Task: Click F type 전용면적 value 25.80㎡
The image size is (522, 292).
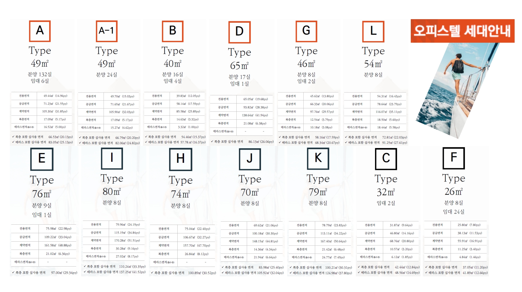Action: coord(469,225)
